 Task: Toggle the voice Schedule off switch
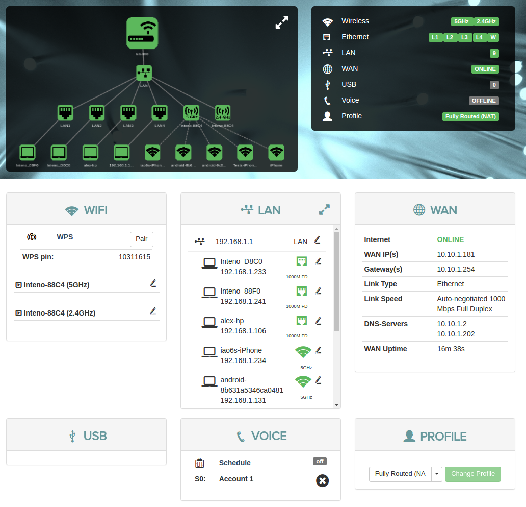pos(320,461)
